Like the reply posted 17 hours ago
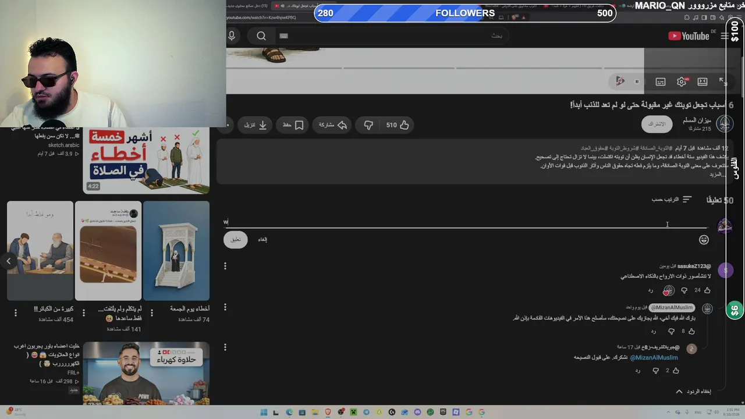The width and height of the screenshot is (745, 419). [676, 371]
